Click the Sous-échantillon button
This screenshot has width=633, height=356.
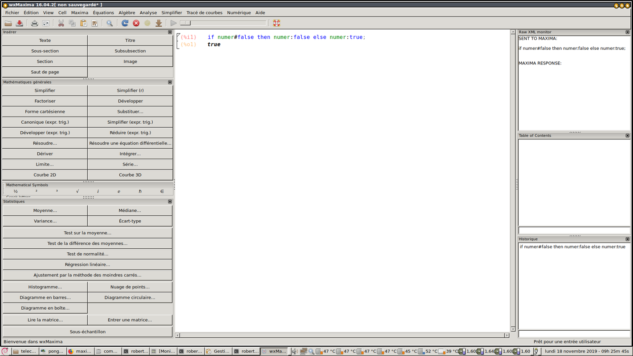coord(88,332)
